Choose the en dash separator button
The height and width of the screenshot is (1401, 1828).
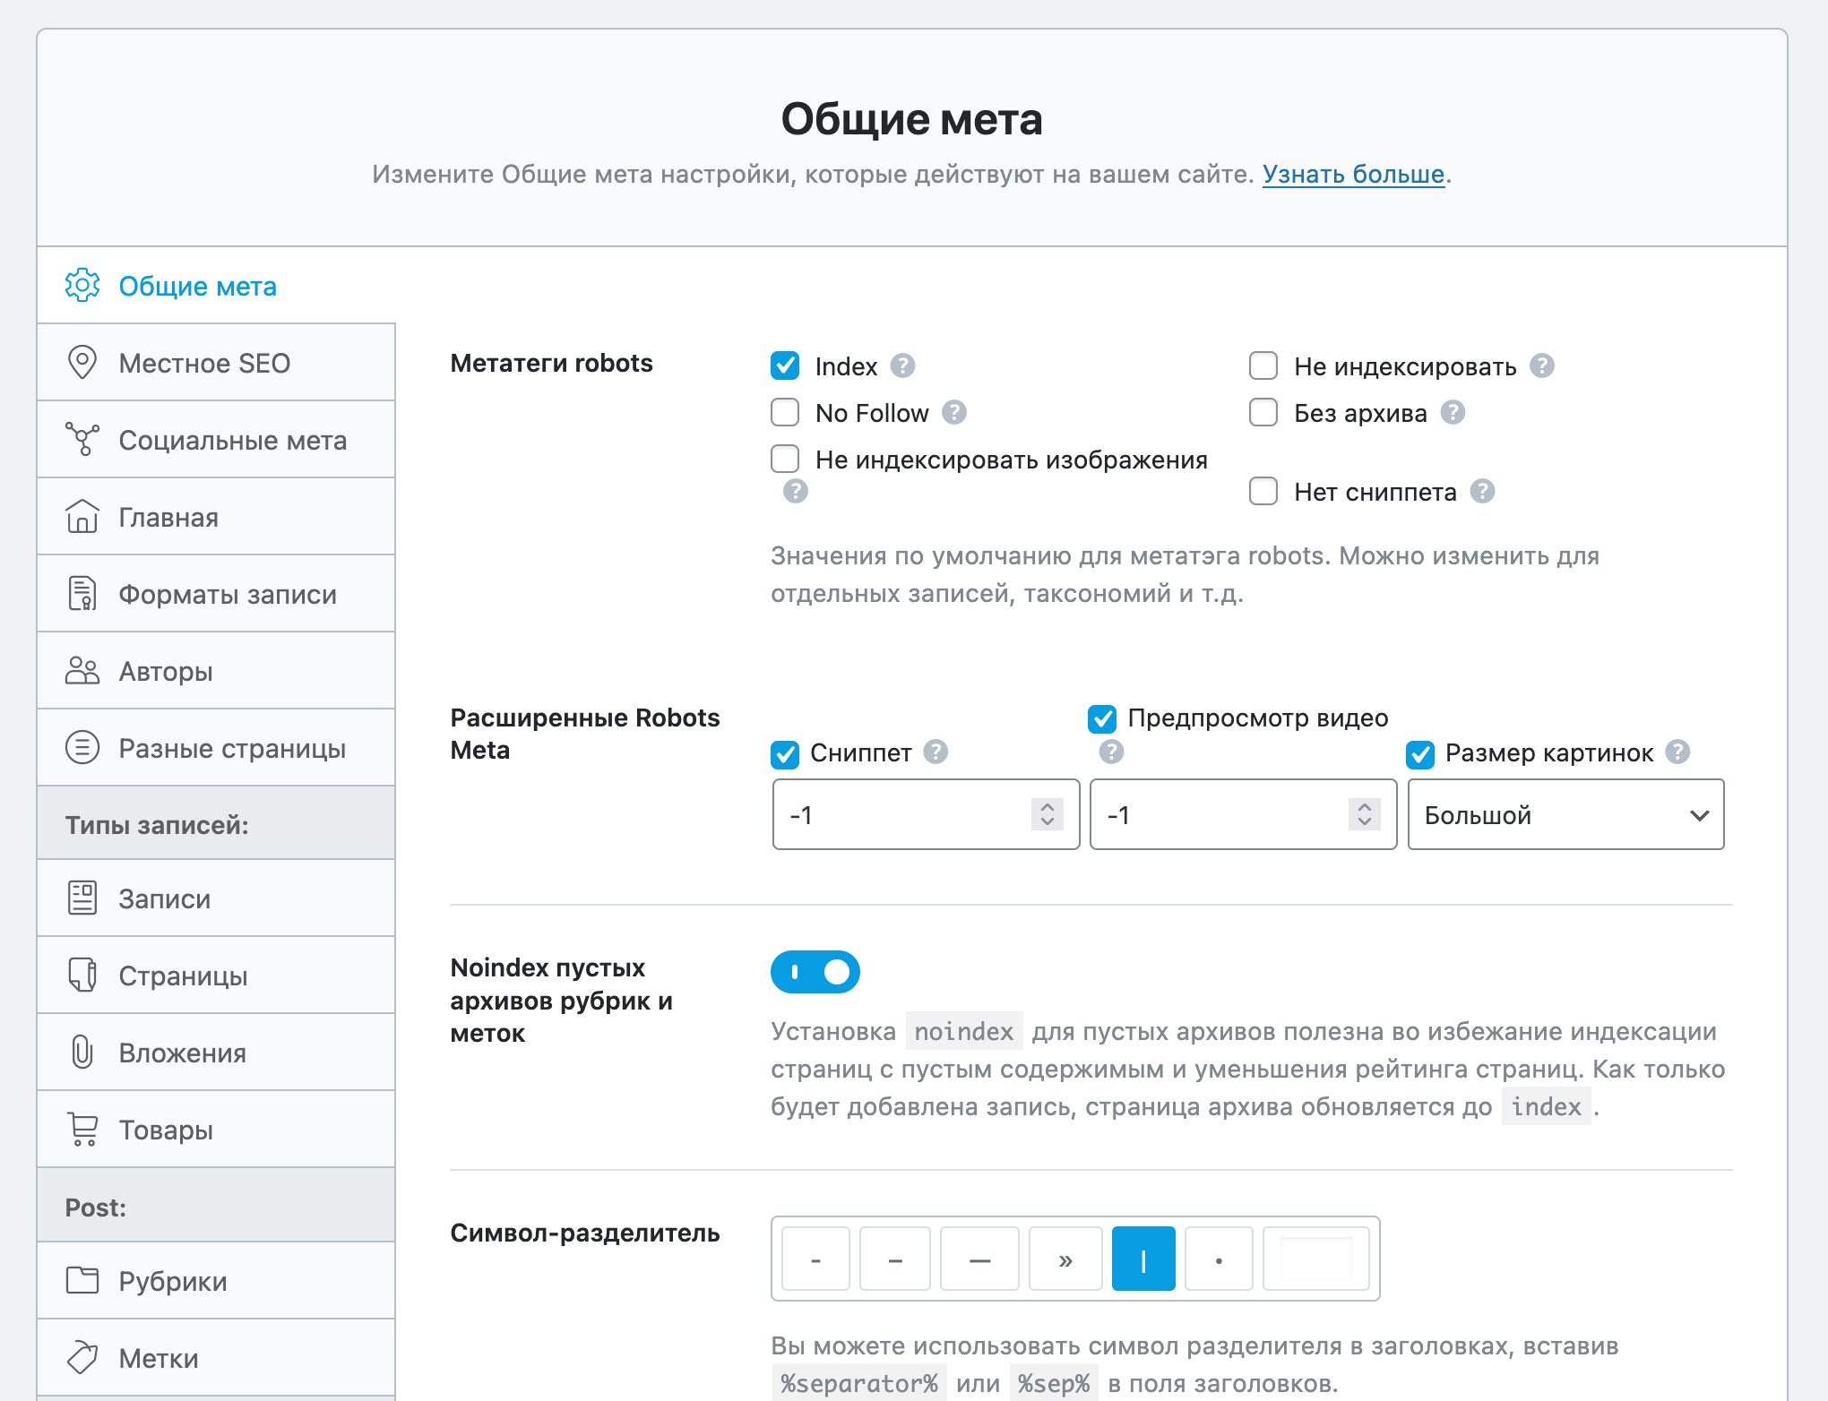point(895,1259)
